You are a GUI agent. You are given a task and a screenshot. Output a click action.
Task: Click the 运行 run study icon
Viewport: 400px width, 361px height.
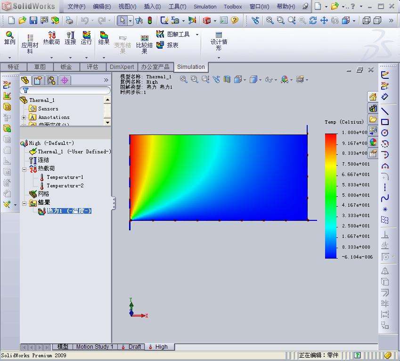[86, 38]
